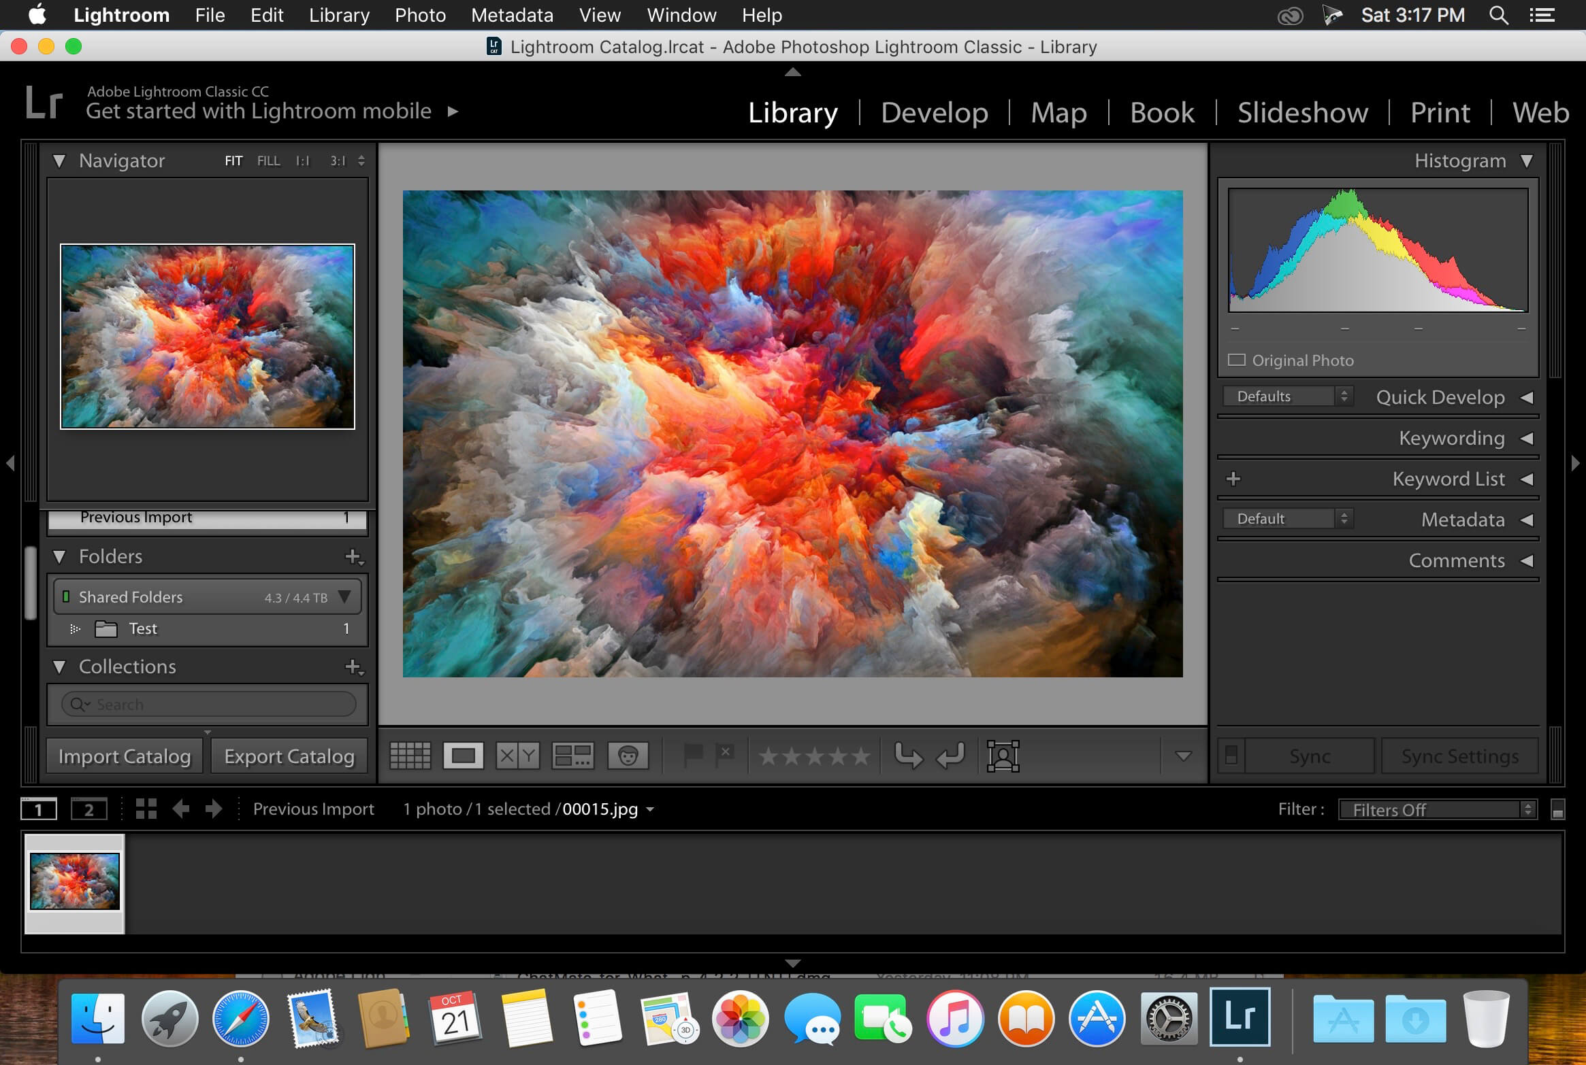The image size is (1586, 1065).
Task: Expand the Quick Develop panel
Action: pos(1525,396)
